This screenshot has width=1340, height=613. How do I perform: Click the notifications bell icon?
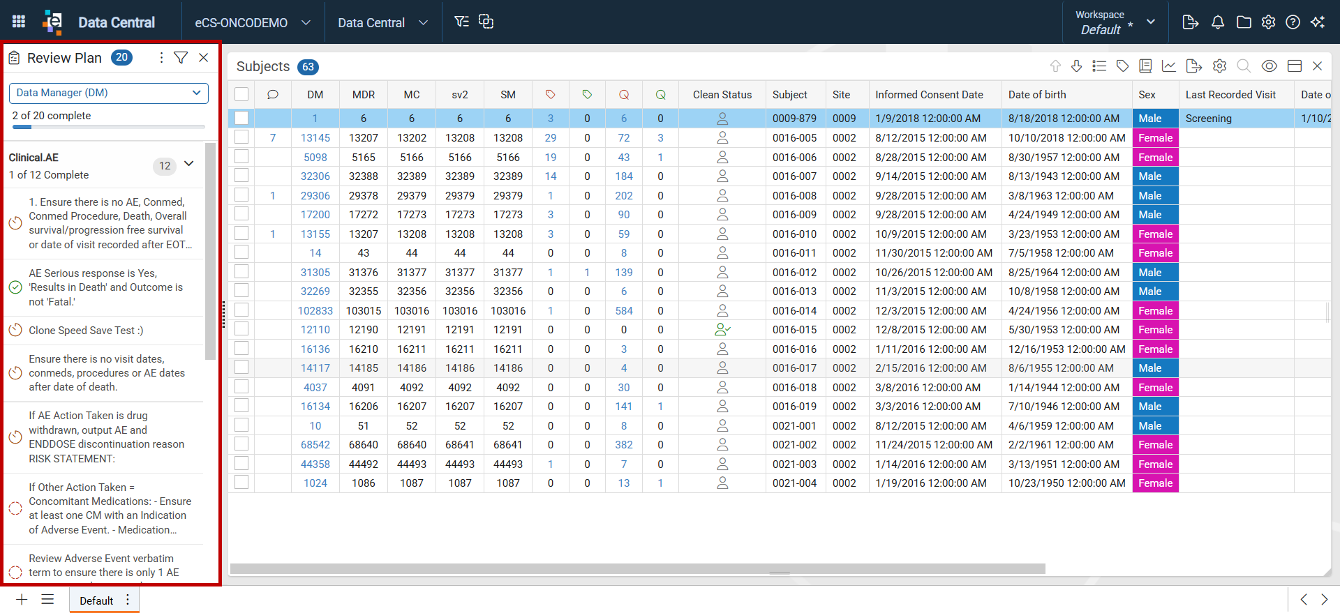[x=1218, y=22]
